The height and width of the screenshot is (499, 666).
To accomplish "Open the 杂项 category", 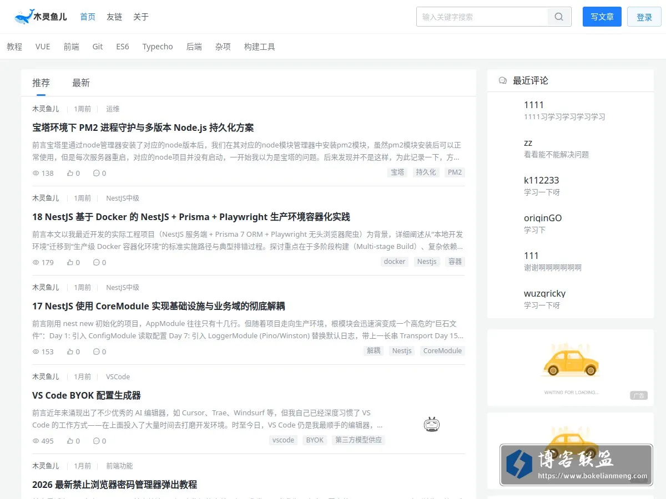I will tap(223, 47).
